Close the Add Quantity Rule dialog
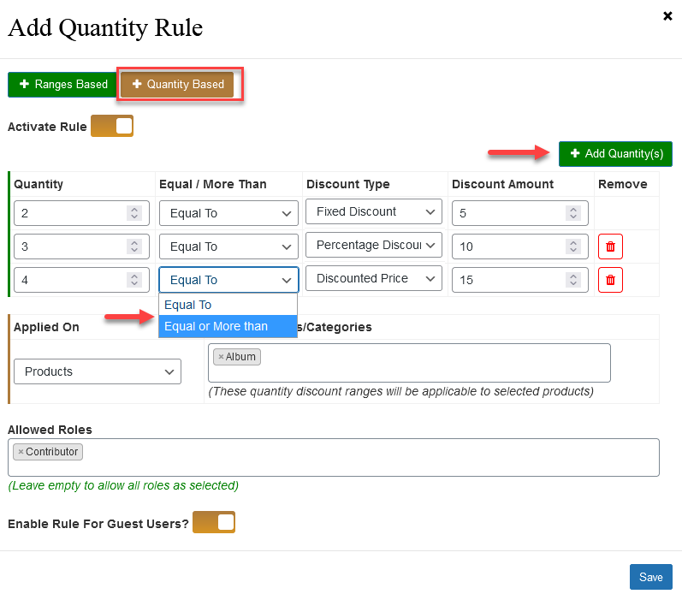Viewport: 682px width, 594px height. 667,16
